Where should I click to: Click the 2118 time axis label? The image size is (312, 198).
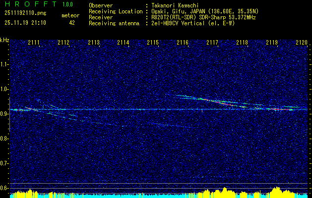click(242, 42)
